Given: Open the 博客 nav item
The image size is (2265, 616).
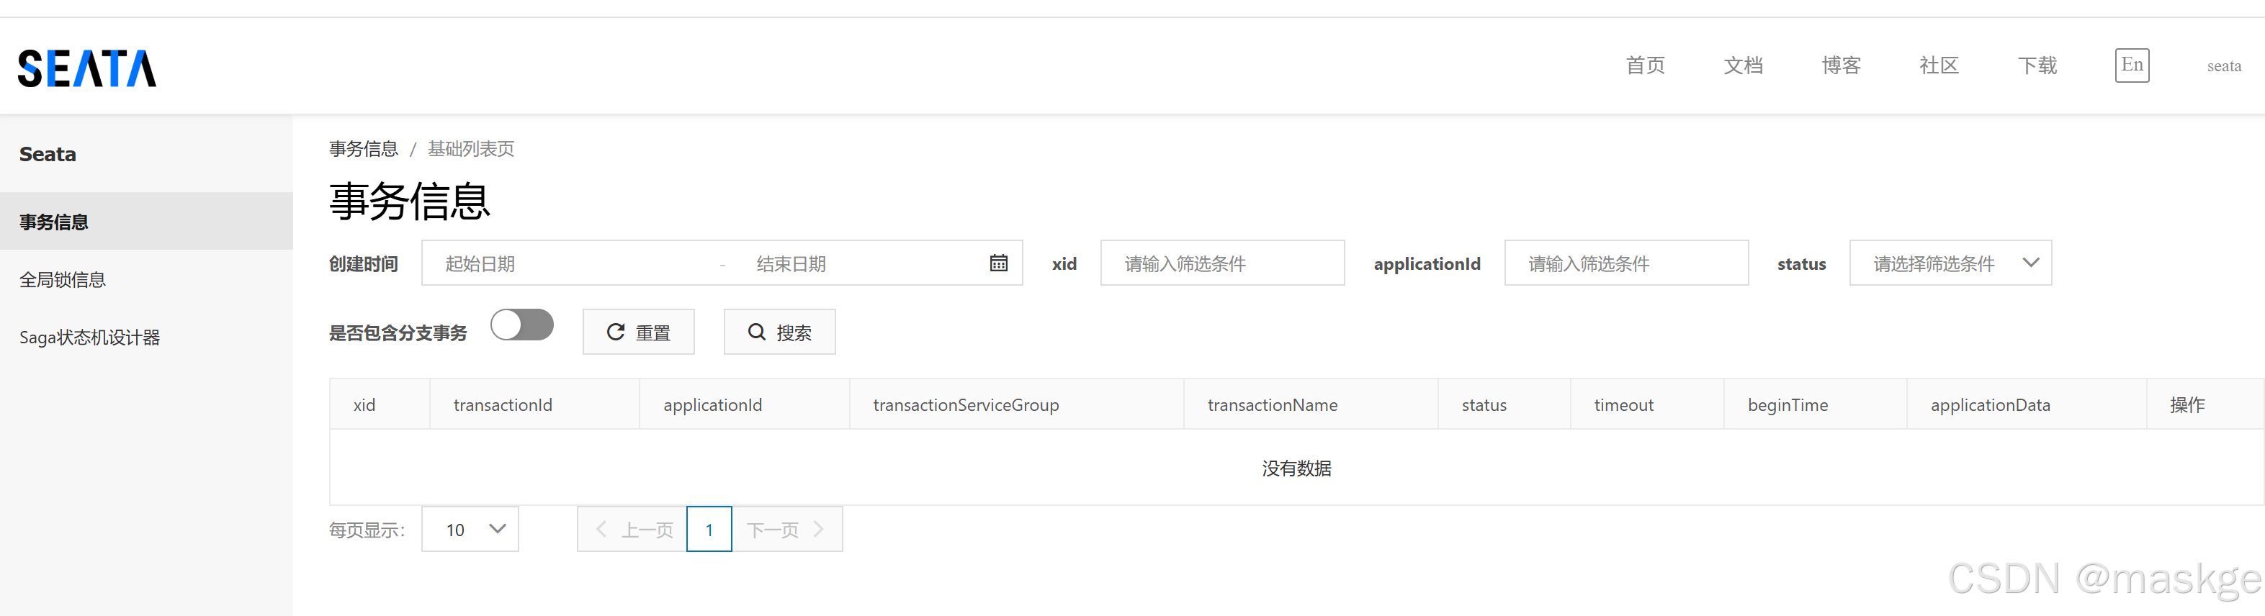Looking at the screenshot, I should [1842, 66].
